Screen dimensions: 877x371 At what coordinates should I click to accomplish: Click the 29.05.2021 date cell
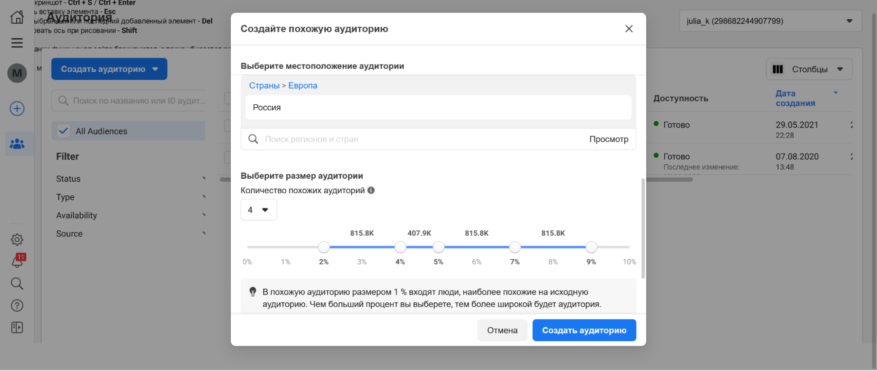point(797,124)
